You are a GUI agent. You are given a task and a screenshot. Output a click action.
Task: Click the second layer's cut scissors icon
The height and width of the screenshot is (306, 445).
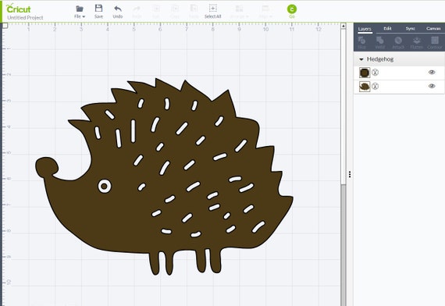376,86
